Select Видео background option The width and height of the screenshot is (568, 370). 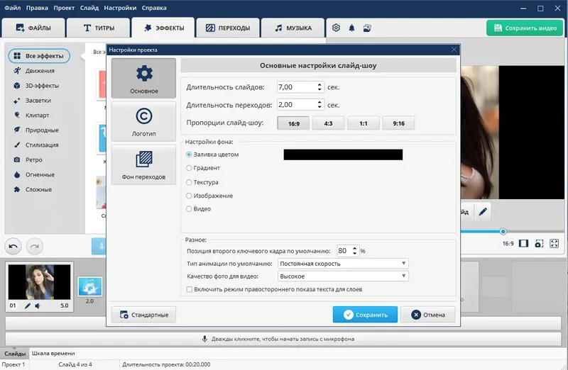[x=189, y=208]
